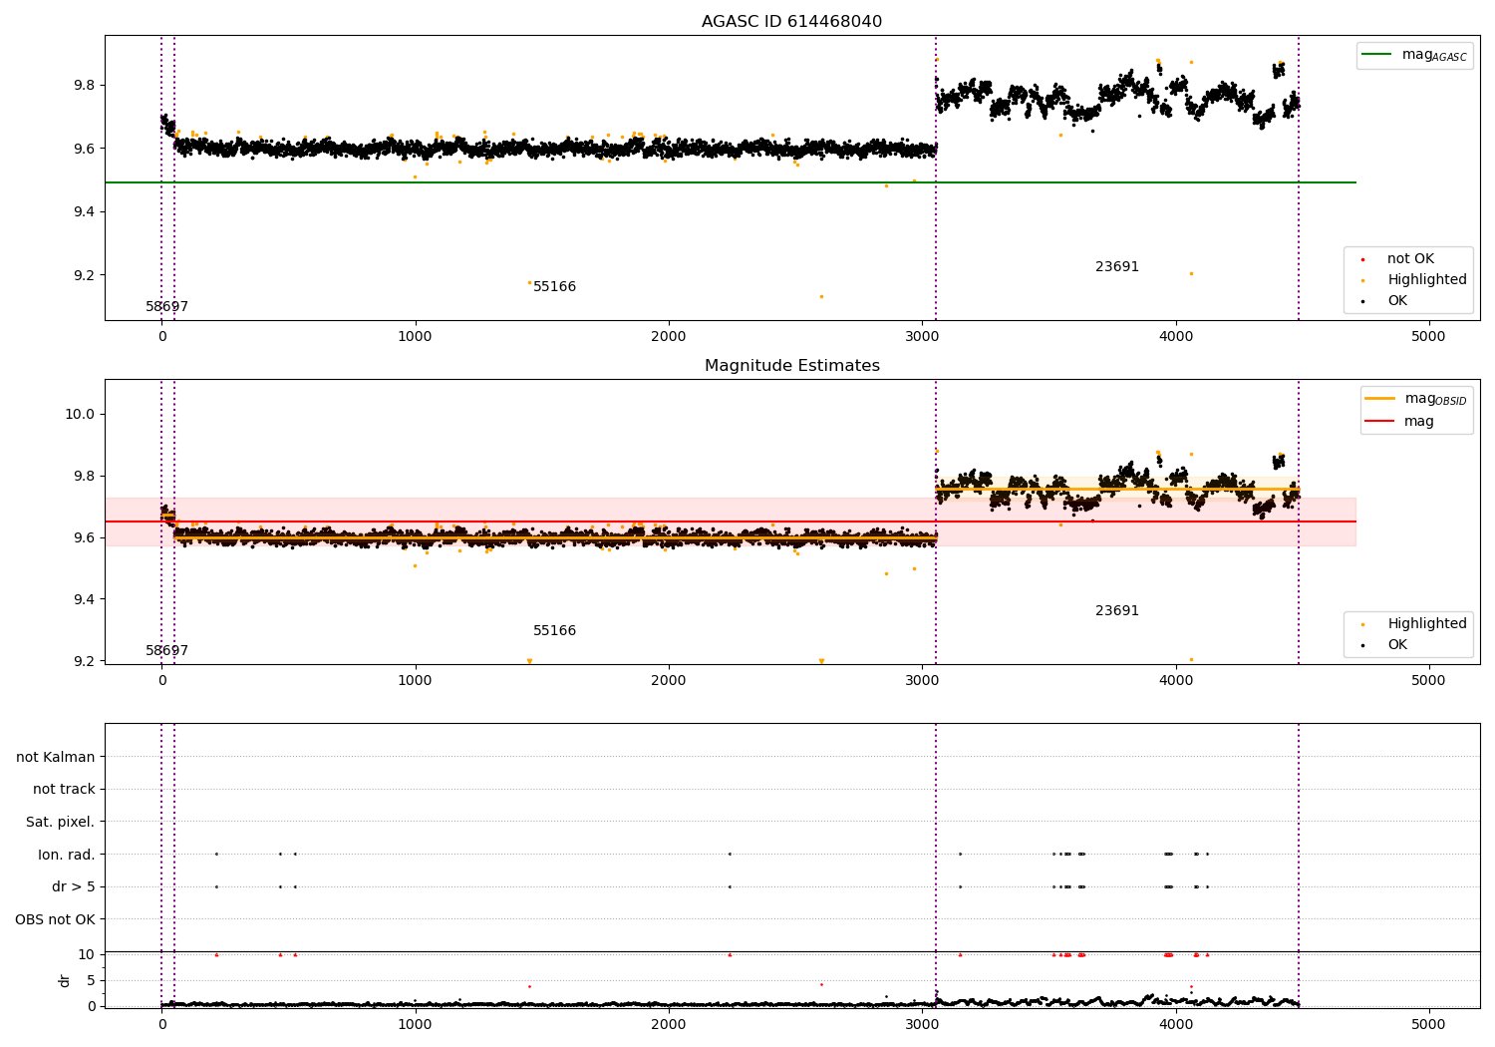Click y-tick "9.4" on the top plot

pos(85,212)
